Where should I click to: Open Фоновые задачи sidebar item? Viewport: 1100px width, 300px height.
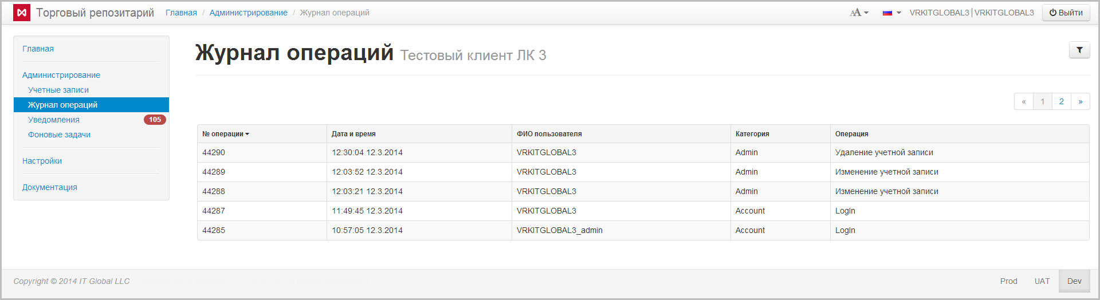tap(59, 135)
